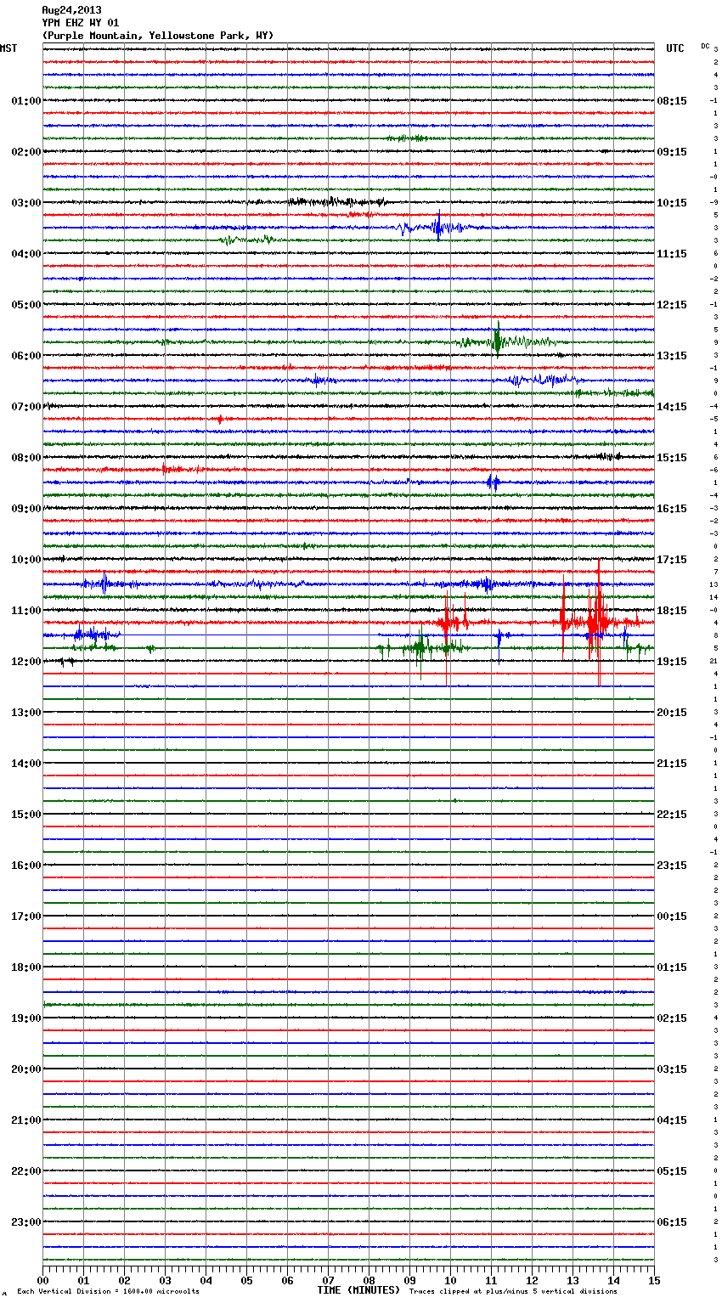Click minute axis tick label 15
Image resolution: width=722 pixels, height=1303 pixels.
[x=654, y=1280]
